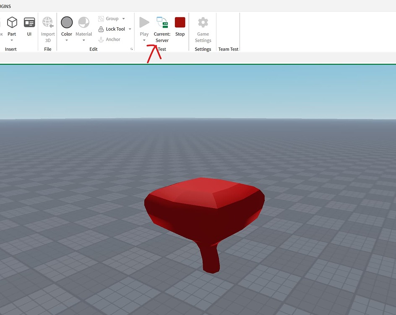396x315 pixels.
Task: Switch to the PLUGINS ribbon tab
Action: pos(5,6)
